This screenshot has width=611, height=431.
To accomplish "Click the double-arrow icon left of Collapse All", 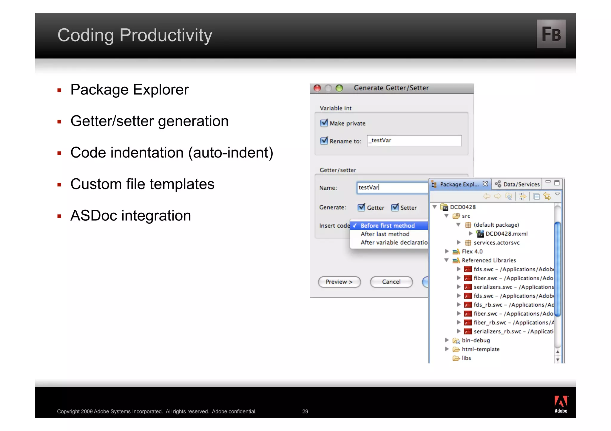I will [x=522, y=196].
